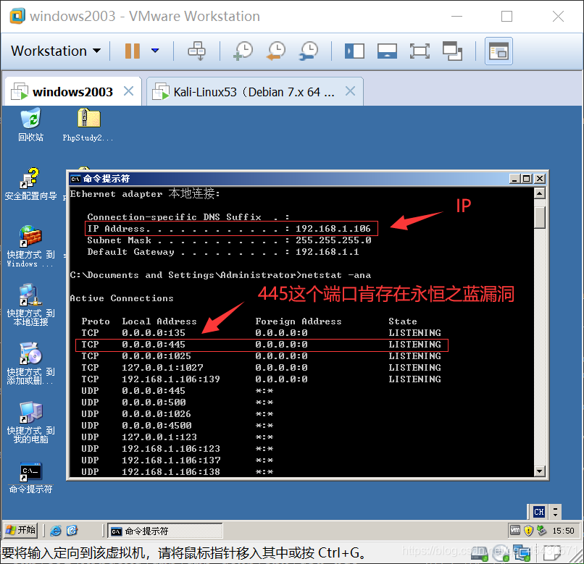Image resolution: width=584 pixels, height=564 pixels.
Task: Close the Kali-Linux53 tab
Action: point(350,91)
